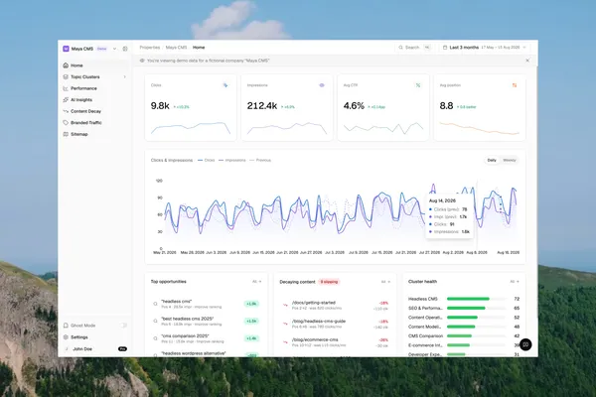Image resolution: width=596 pixels, height=397 pixels.
Task: Toggle the Clicks series in chart legend
Action: (x=207, y=161)
